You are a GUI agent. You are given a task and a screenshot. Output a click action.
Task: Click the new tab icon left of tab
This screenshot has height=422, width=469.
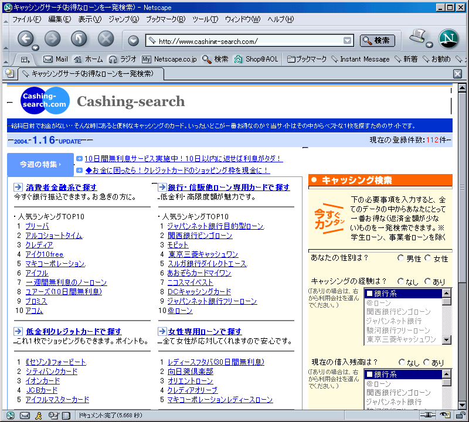click(x=9, y=73)
